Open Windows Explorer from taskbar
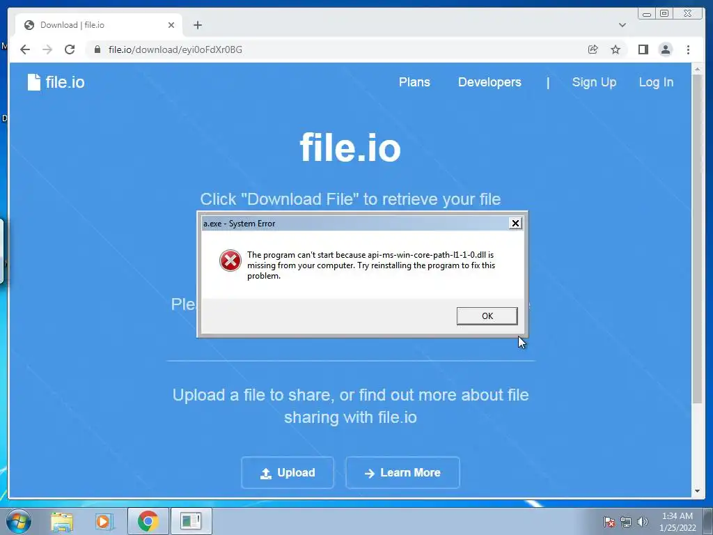713x535 pixels. pos(62,521)
